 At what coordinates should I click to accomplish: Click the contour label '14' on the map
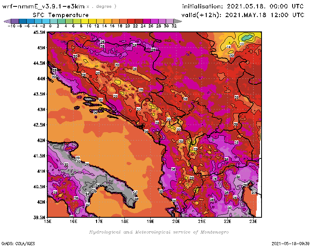pyautogui.click(x=229, y=47)
